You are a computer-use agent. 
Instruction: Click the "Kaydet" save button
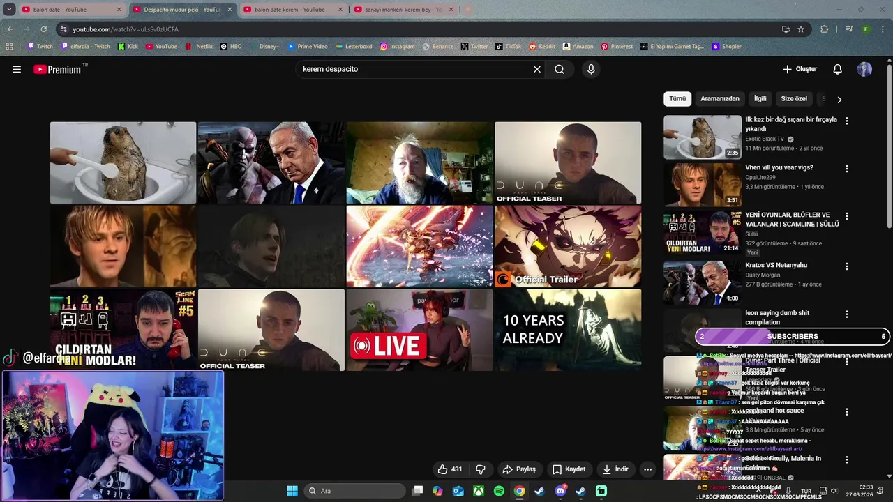tap(569, 469)
